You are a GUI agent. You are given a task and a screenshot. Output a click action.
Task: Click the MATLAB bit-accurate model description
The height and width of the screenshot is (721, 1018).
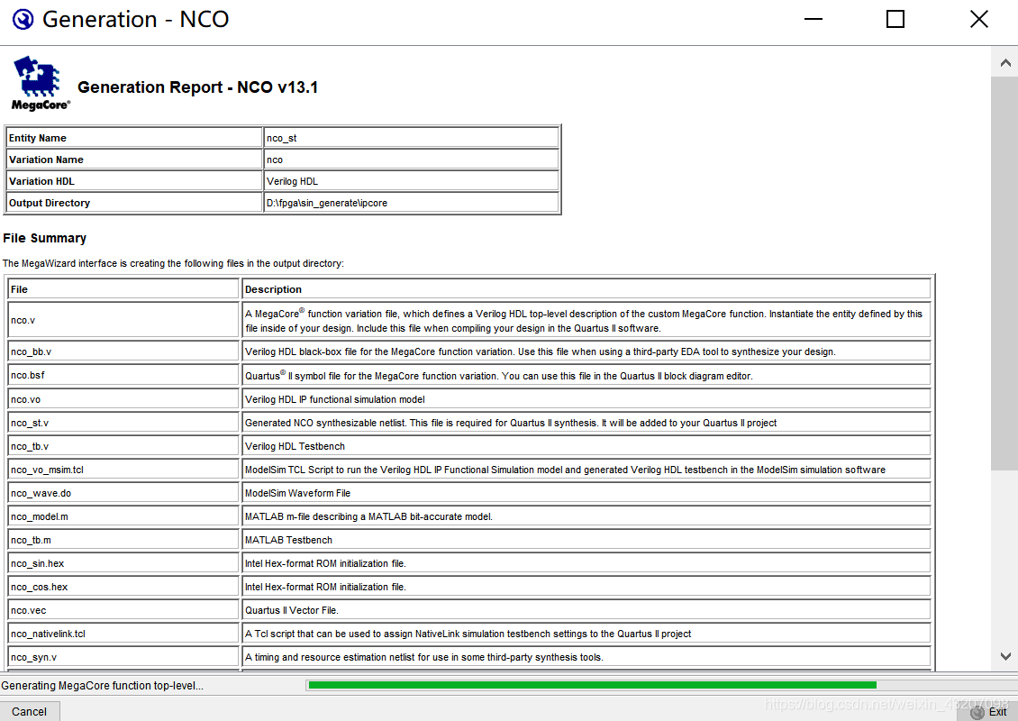368,516
